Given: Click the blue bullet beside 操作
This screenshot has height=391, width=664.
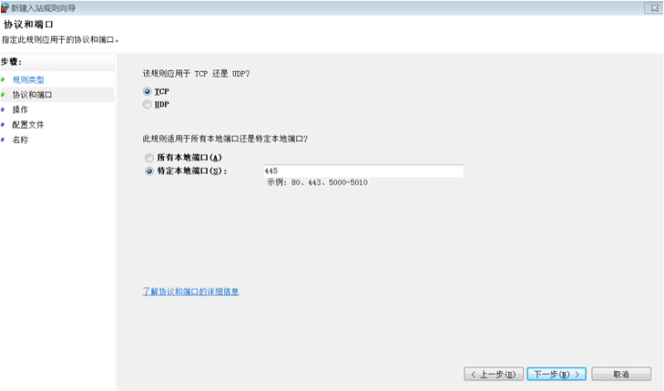Looking at the screenshot, I should 3,110.
